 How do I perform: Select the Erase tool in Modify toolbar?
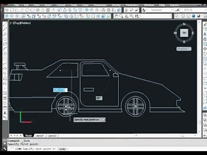tap(205, 24)
